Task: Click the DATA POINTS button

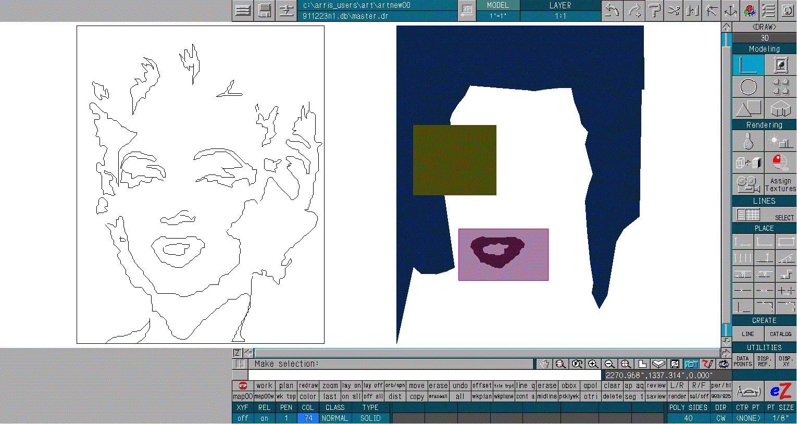Action: pos(743,361)
